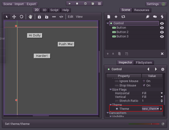Open the canvas Edit menu
This screenshot has height=130, width=169.
pyautogui.click(x=70, y=17)
